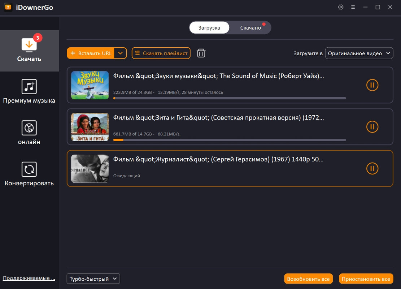Open the Скачать download section in sidebar
Viewport: 401px width, 289px height.
click(x=29, y=51)
